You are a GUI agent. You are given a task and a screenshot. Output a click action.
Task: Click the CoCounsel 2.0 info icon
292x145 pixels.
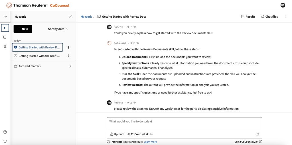(261, 142)
